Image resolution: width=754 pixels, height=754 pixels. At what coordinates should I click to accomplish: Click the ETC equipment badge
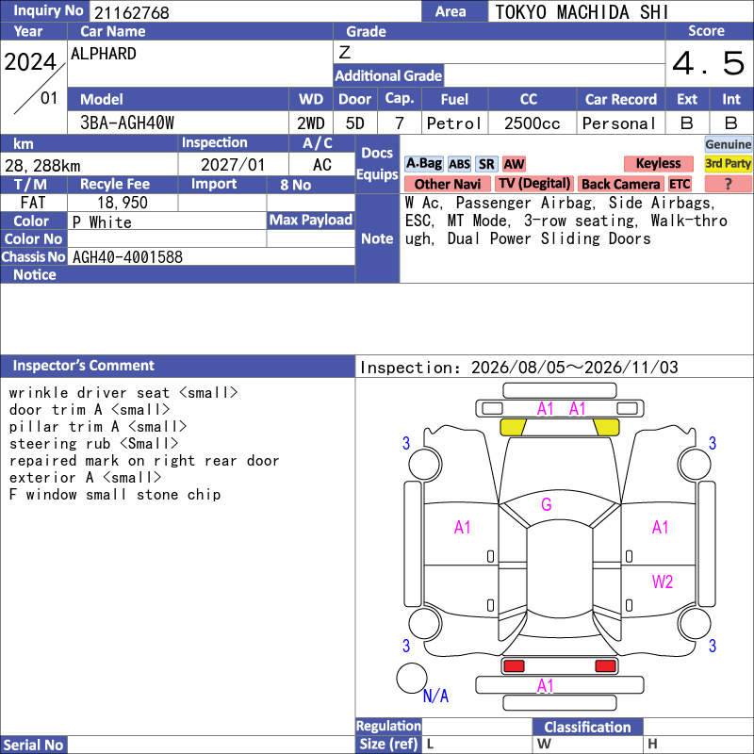click(680, 184)
